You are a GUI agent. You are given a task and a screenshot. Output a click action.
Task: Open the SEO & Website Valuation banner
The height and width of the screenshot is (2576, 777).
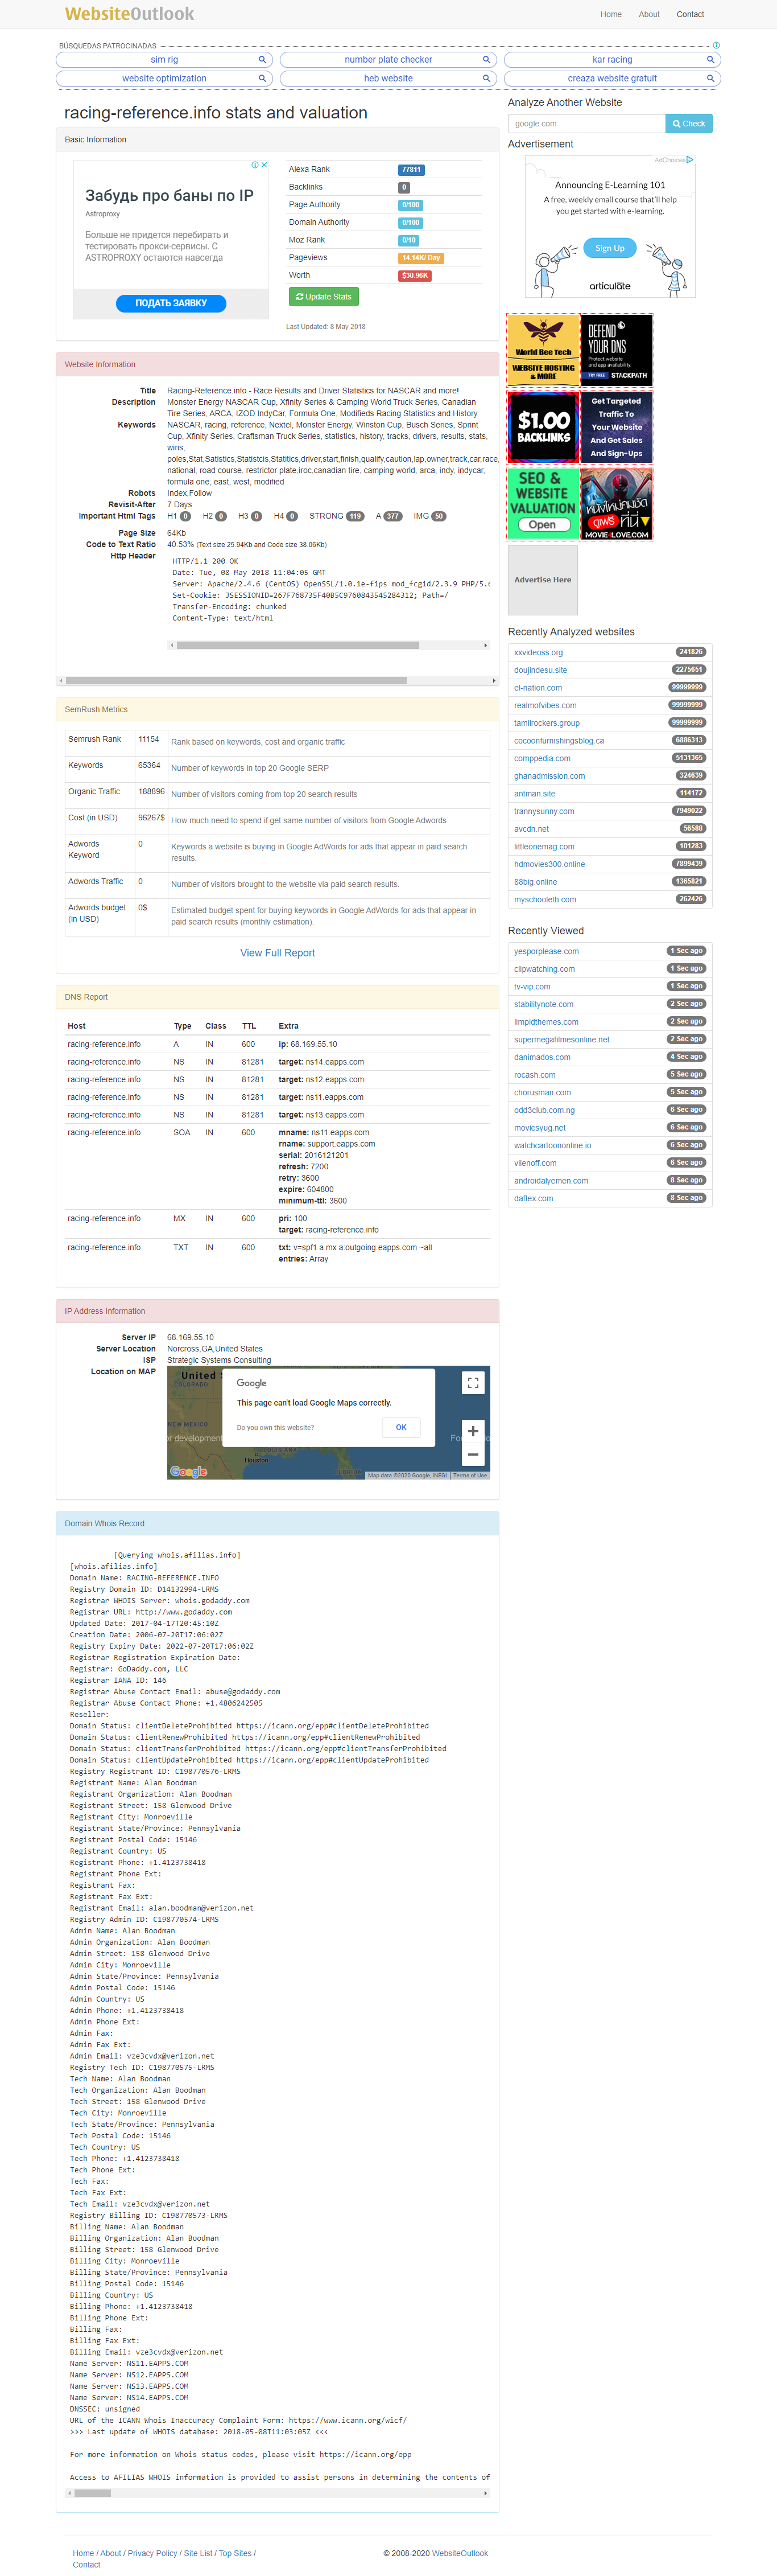[x=543, y=504]
